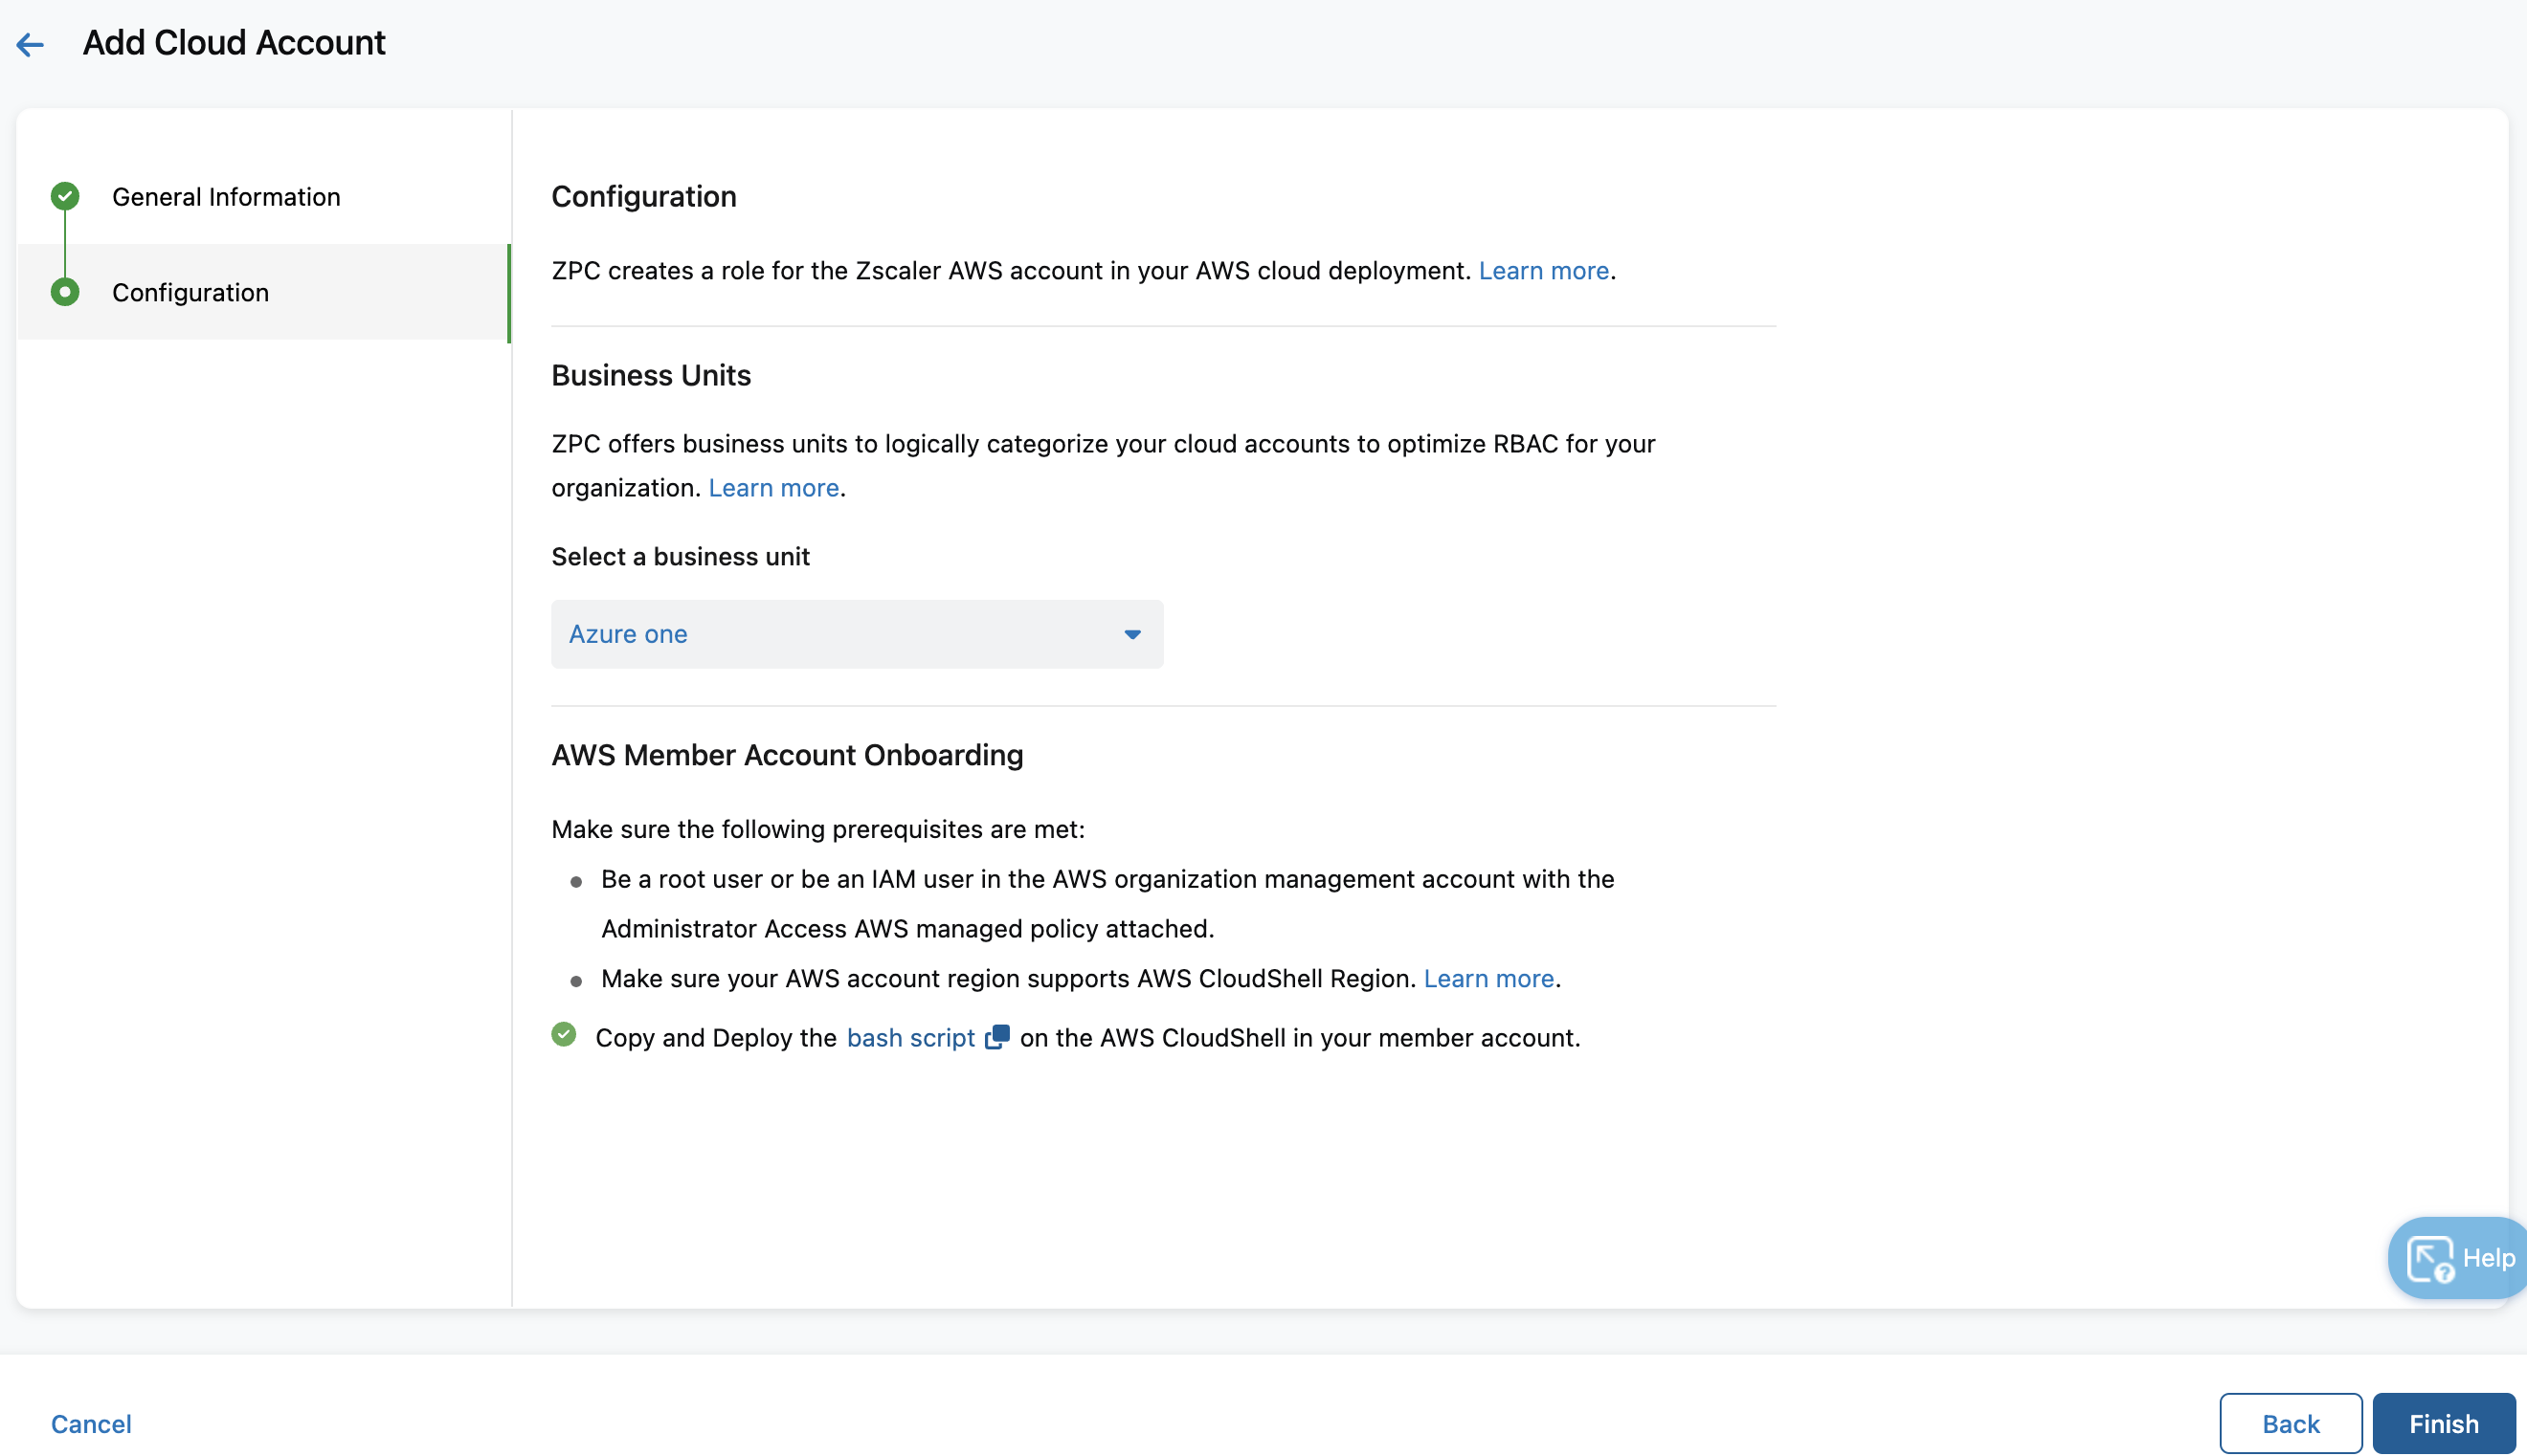
Task: Open the Help widget in the bottom corner
Action: tap(2457, 1257)
